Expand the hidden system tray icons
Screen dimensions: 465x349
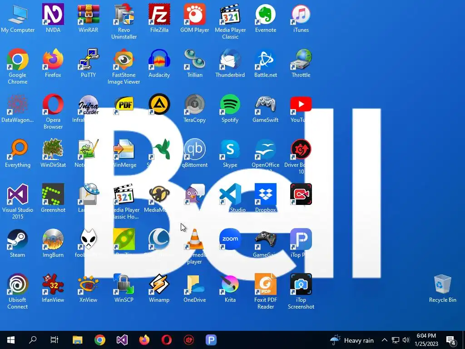384,340
